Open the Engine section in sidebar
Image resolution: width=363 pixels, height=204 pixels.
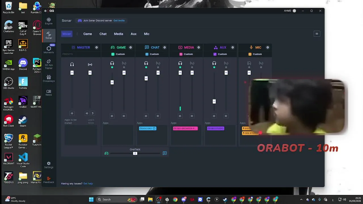click(x=48, y=21)
